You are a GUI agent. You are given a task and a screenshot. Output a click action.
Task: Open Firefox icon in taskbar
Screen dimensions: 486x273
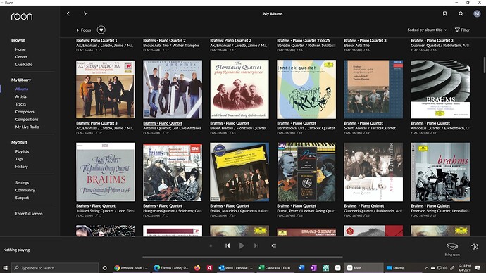pyautogui.click(x=197, y=268)
